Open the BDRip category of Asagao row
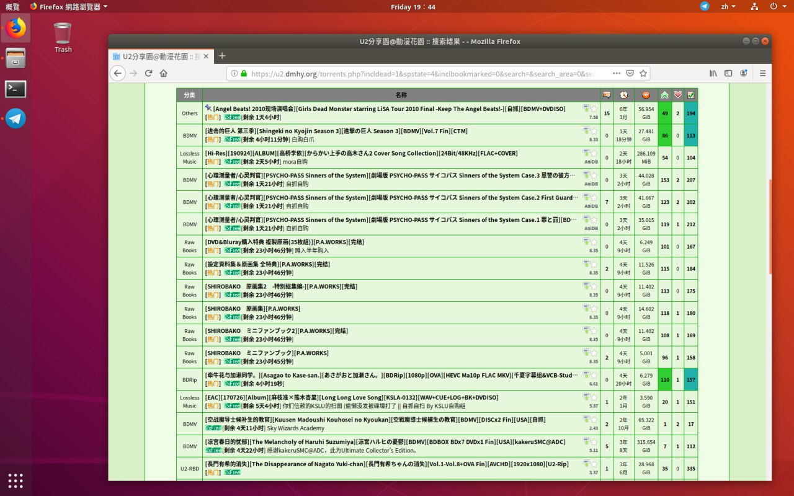 [189, 379]
